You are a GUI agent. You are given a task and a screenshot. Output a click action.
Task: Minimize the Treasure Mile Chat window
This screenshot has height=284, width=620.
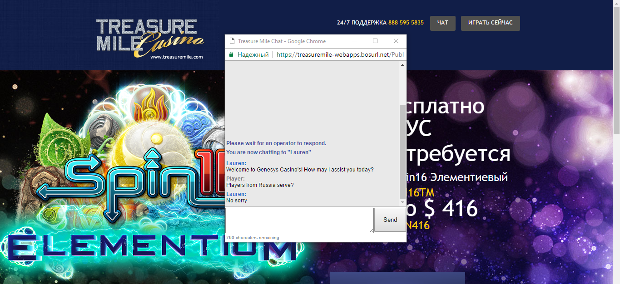coord(355,41)
